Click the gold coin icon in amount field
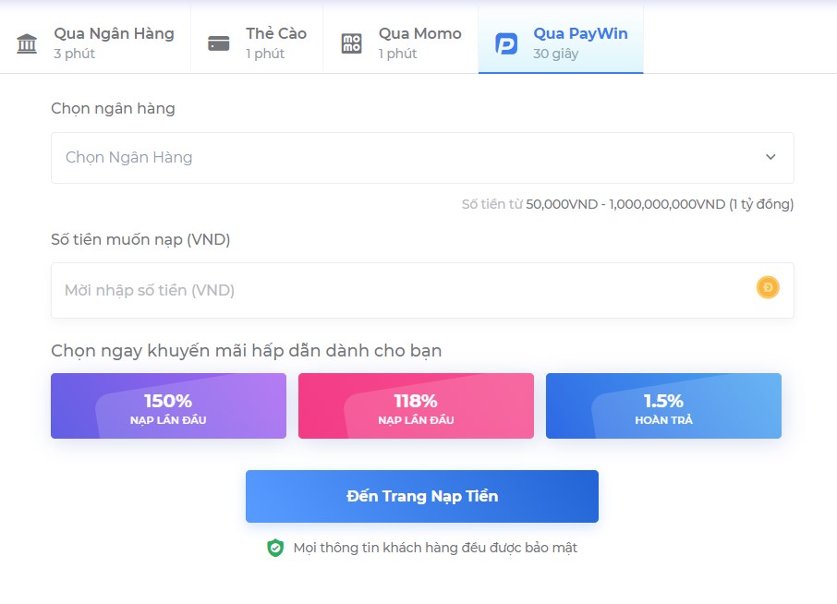The image size is (837, 604). point(768,287)
